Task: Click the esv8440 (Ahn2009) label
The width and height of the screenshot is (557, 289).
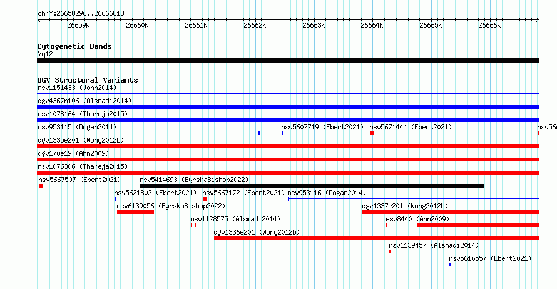Action: click(x=417, y=219)
